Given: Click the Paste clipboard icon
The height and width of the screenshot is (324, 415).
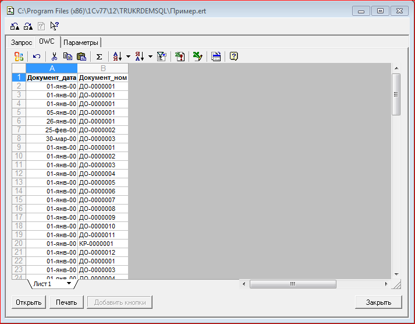Looking at the screenshot, I should [x=81, y=57].
